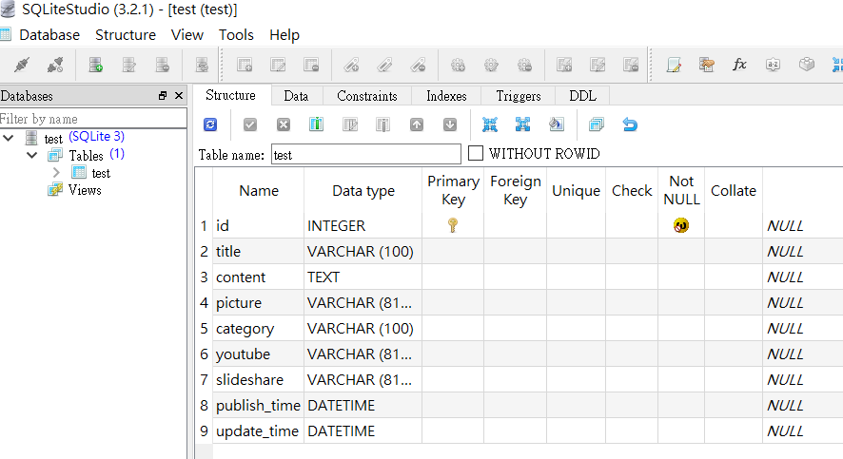Click the Delete column icon
Viewport: 843px width, 459px height.
(382, 124)
